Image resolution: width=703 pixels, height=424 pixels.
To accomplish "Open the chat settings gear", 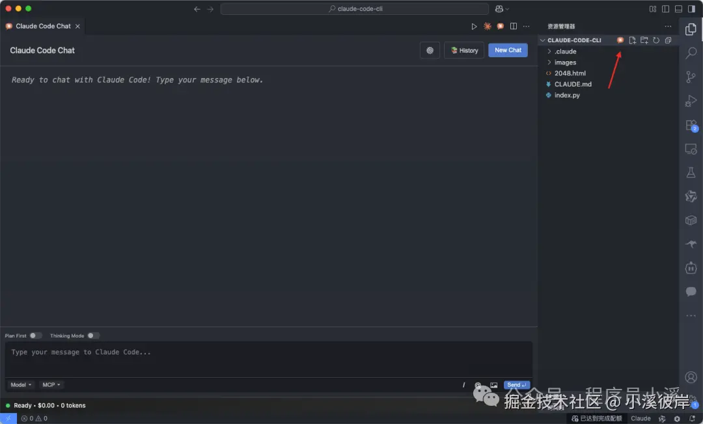I will pyautogui.click(x=430, y=50).
